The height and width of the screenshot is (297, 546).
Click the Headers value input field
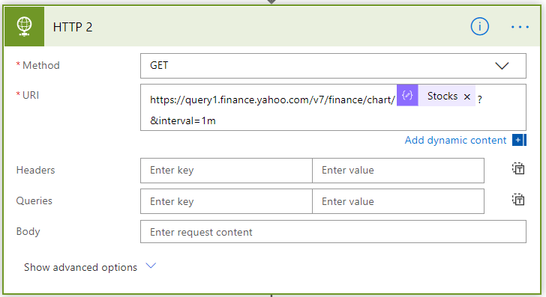(398, 171)
